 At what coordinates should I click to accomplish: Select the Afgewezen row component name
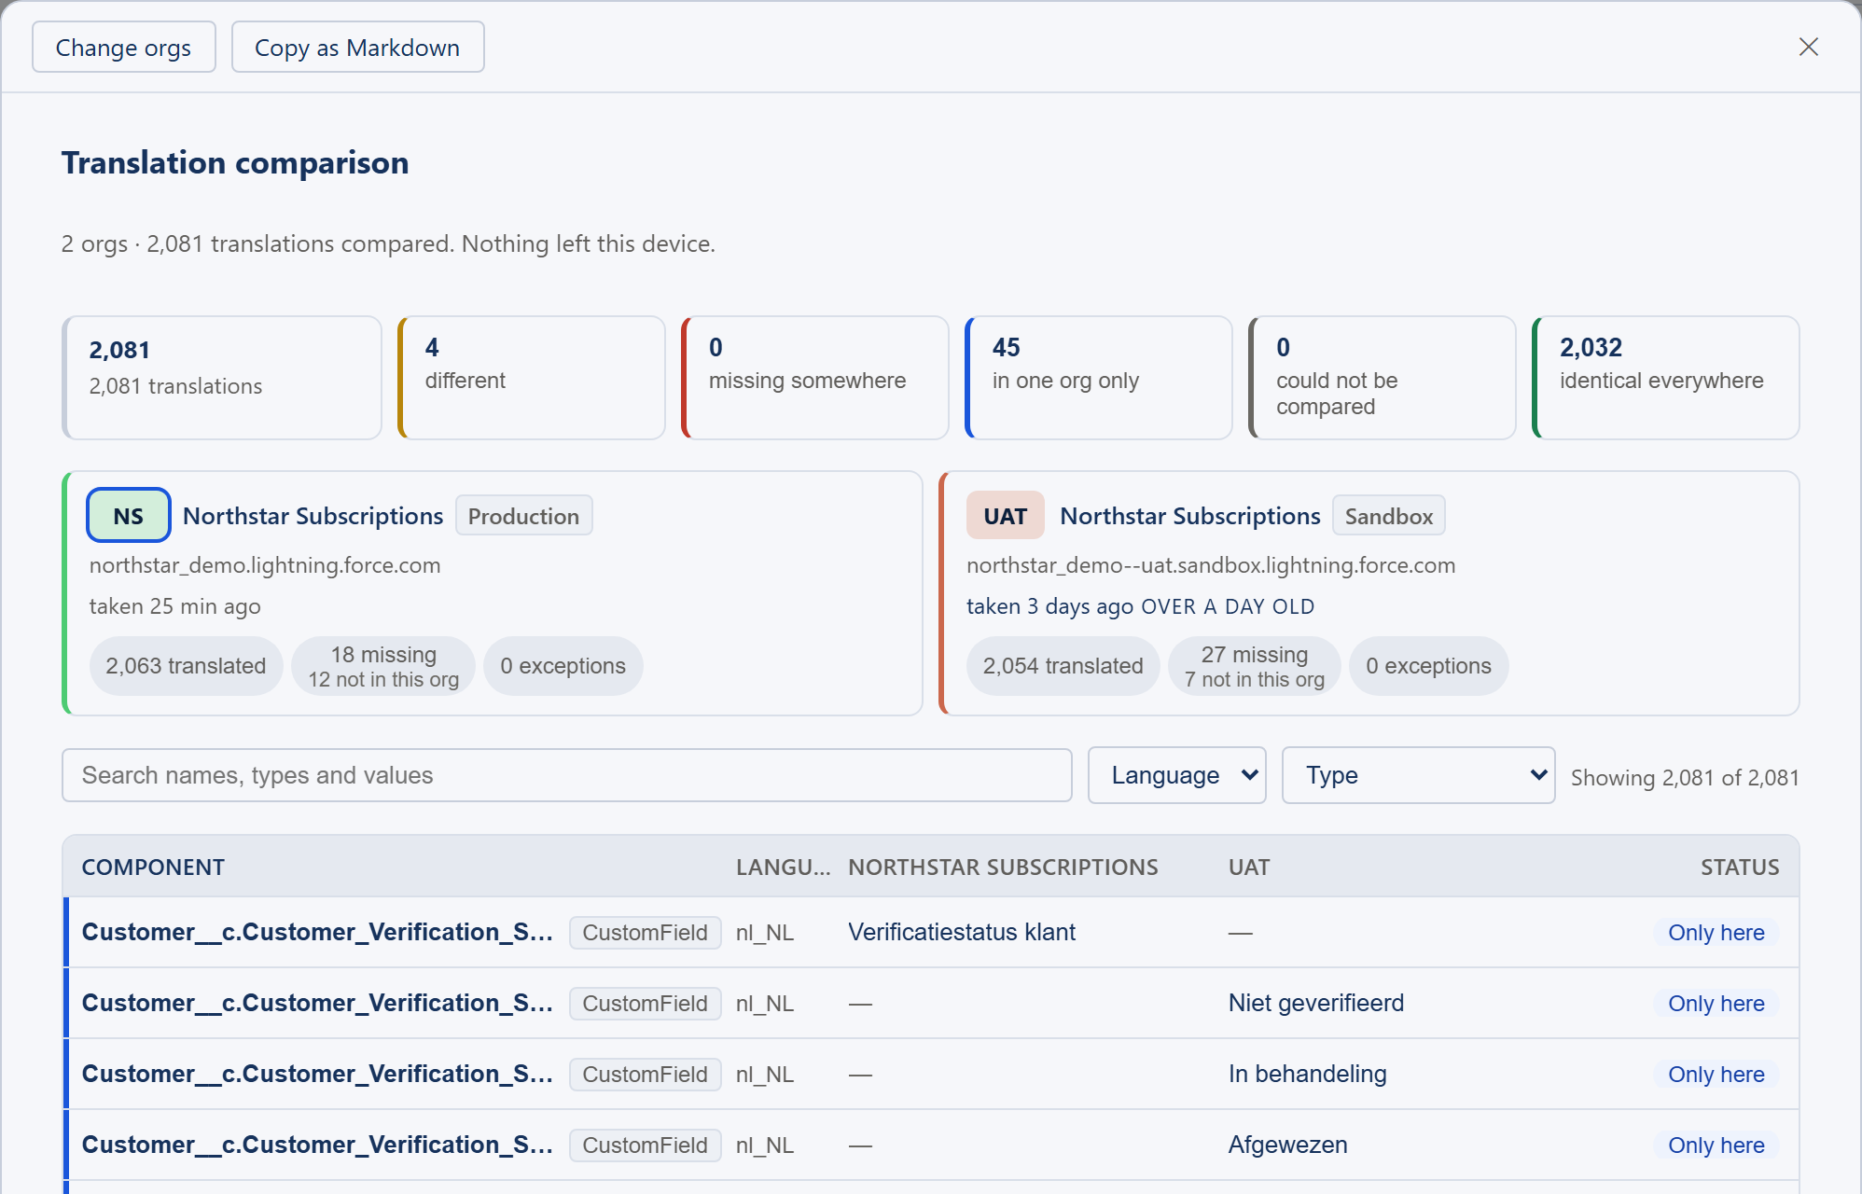[317, 1145]
